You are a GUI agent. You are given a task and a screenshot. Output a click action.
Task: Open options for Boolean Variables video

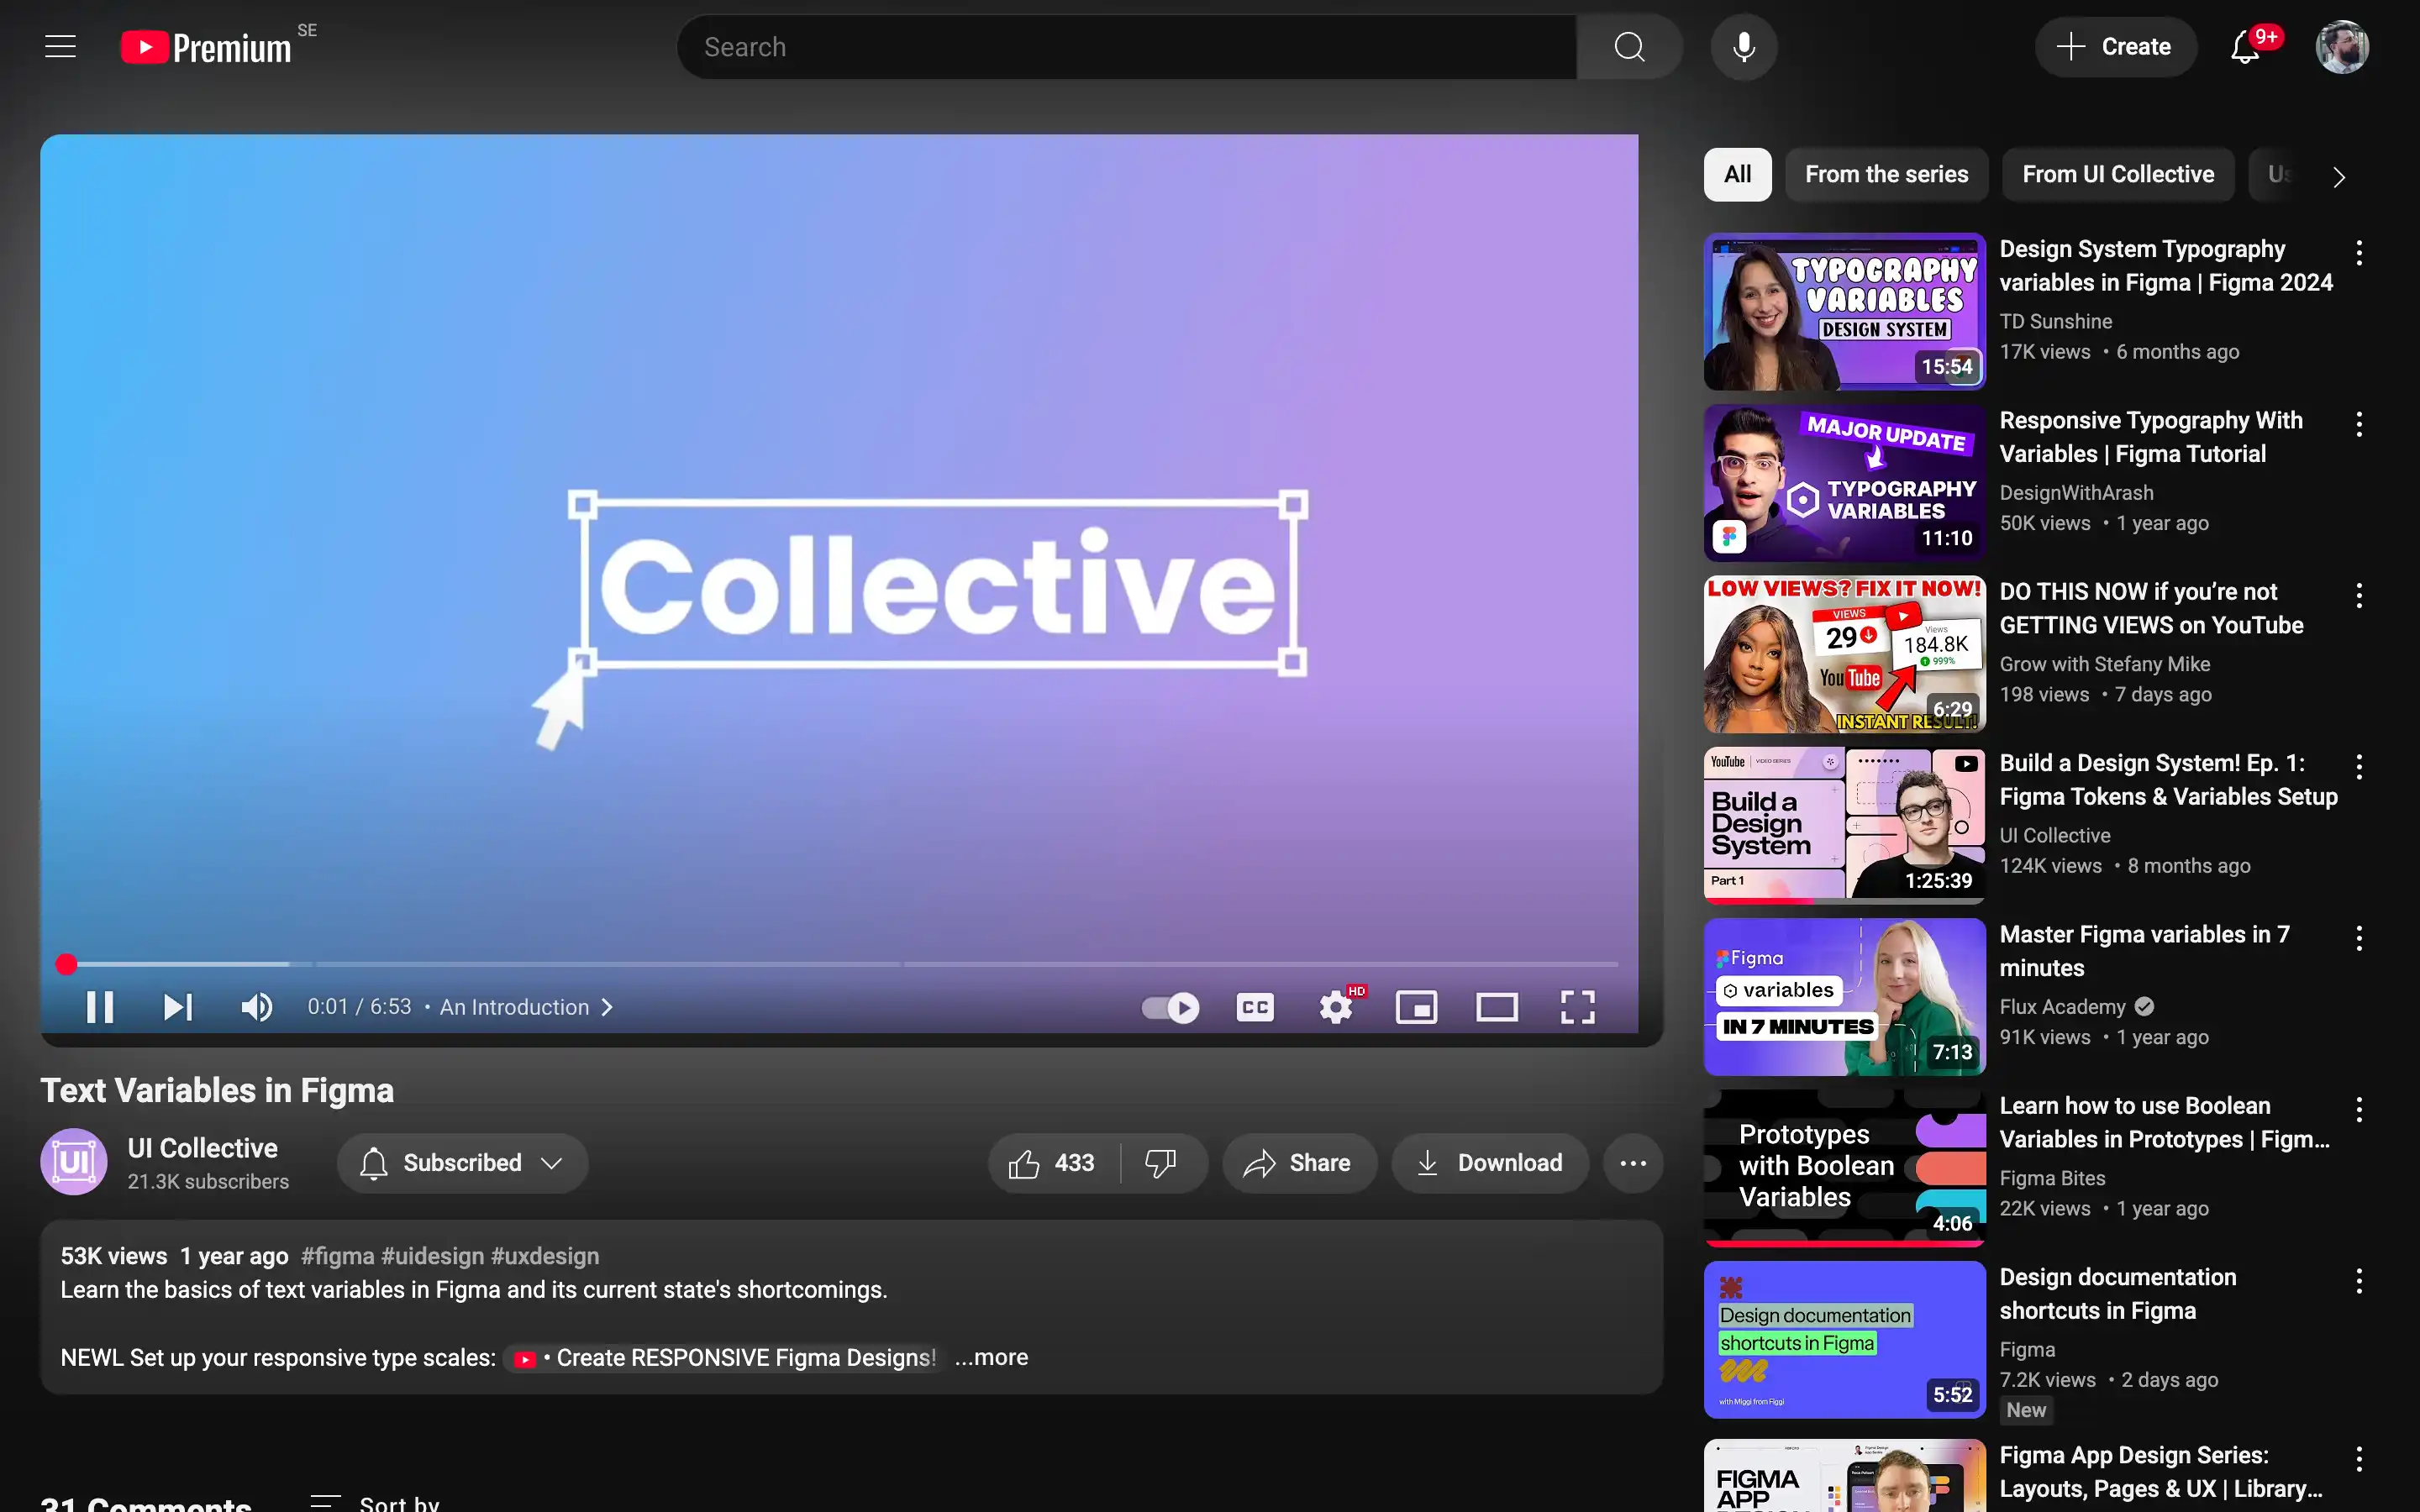[2359, 1109]
